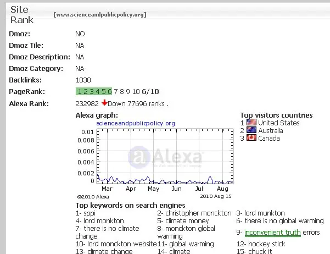Click the red down arrow icon
Image resolution: width=330 pixels, height=254 pixels.
(x=104, y=103)
